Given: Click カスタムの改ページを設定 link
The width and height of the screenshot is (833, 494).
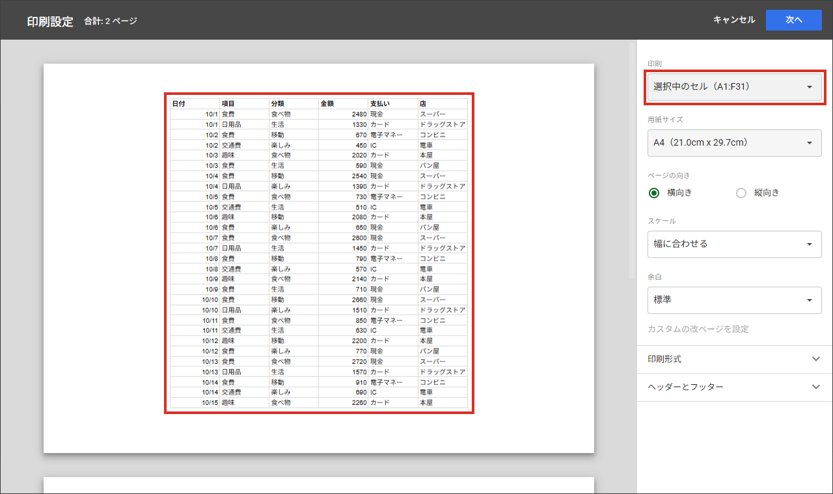Looking at the screenshot, I should tap(698, 329).
